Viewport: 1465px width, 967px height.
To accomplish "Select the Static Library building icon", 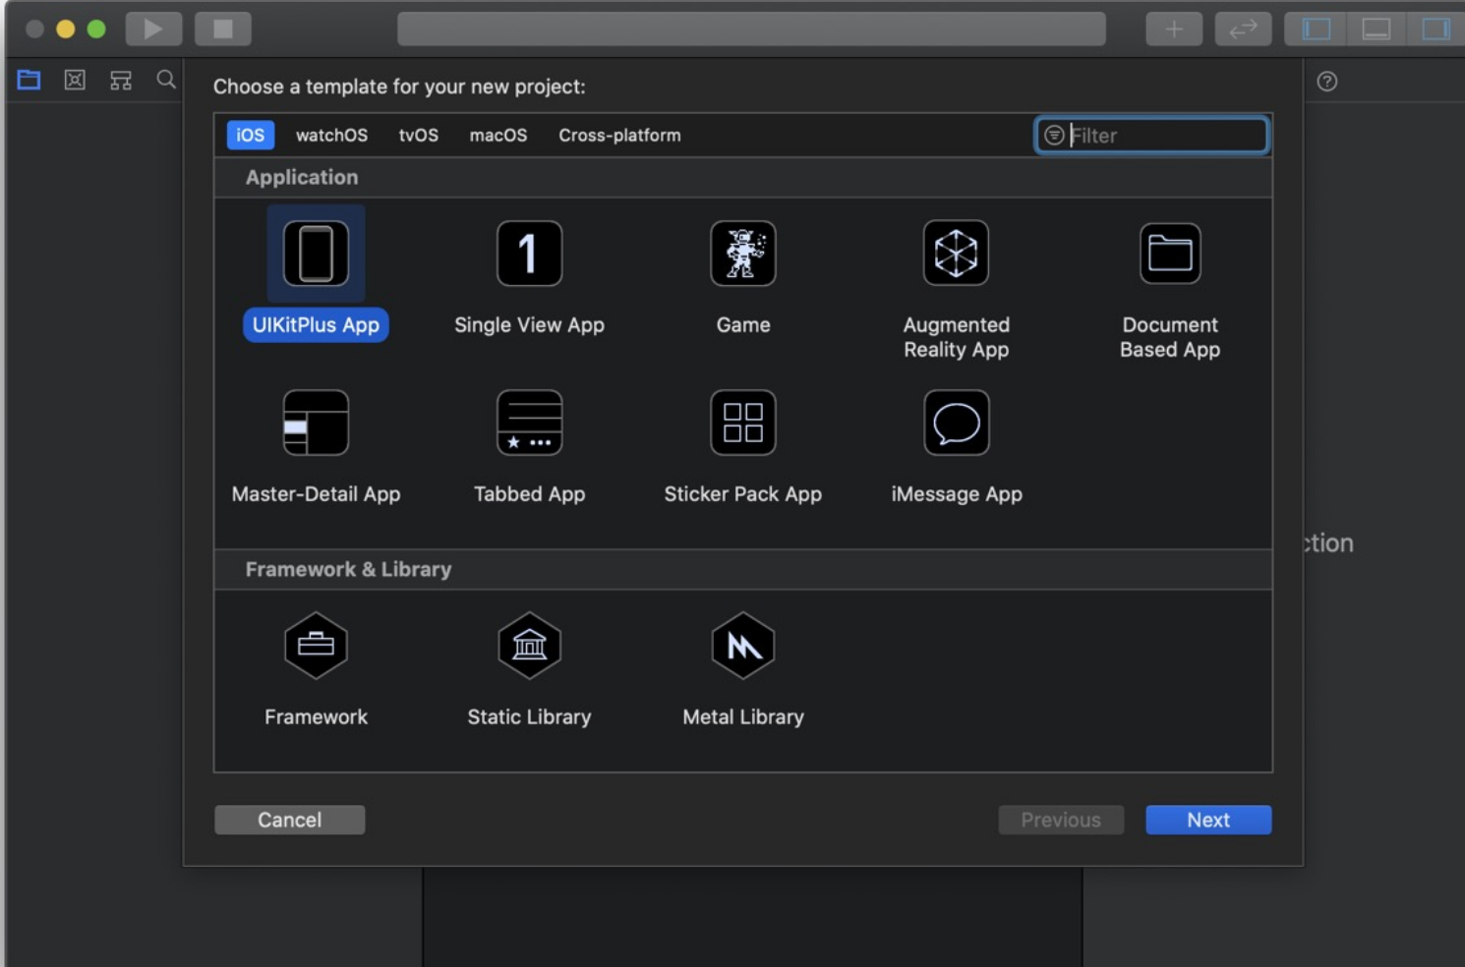I will [x=529, y=646].
